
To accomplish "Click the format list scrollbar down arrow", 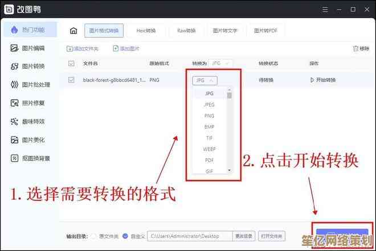I will click(x=230, y=170).
